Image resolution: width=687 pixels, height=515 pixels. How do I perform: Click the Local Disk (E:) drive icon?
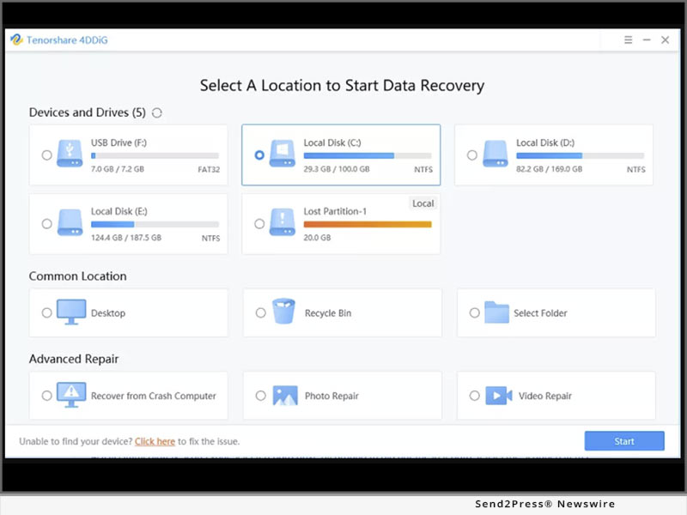(x=70, y=222)
